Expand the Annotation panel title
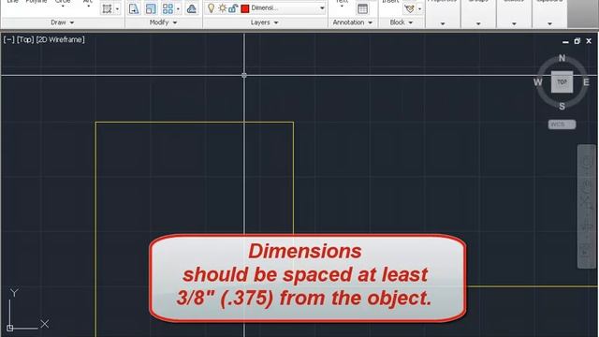The height and width of the screenshot is (337, 599). click(x=353, y=22)
